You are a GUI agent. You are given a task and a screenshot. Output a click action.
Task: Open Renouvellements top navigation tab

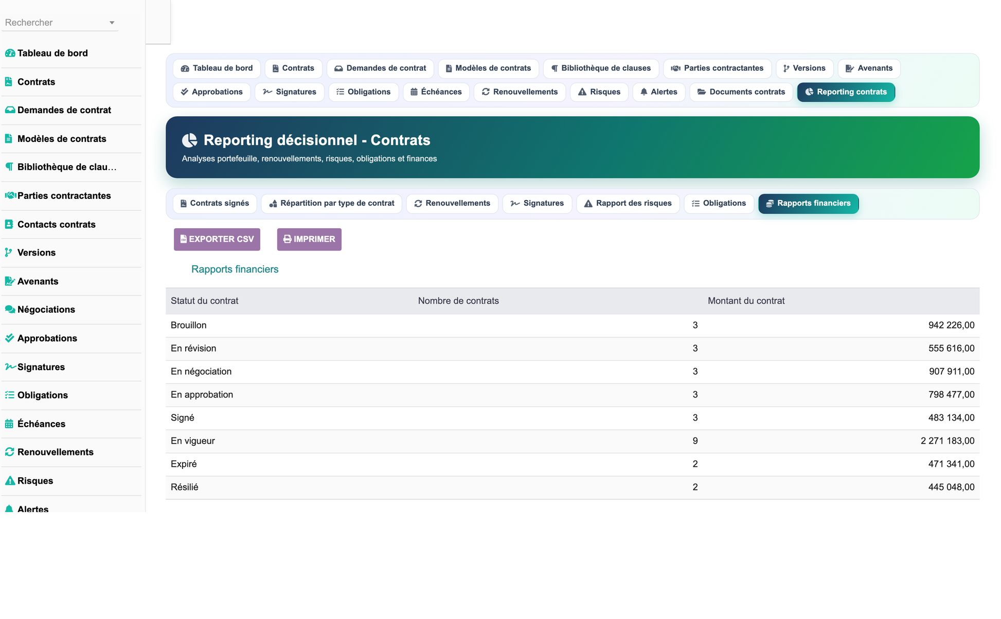pyautogui.click(x=520, y=92)
